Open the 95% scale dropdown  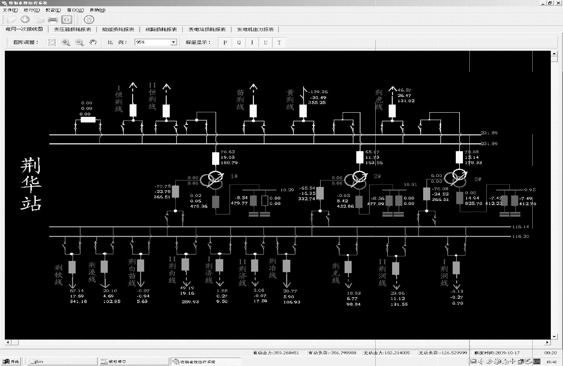point(173,42)
